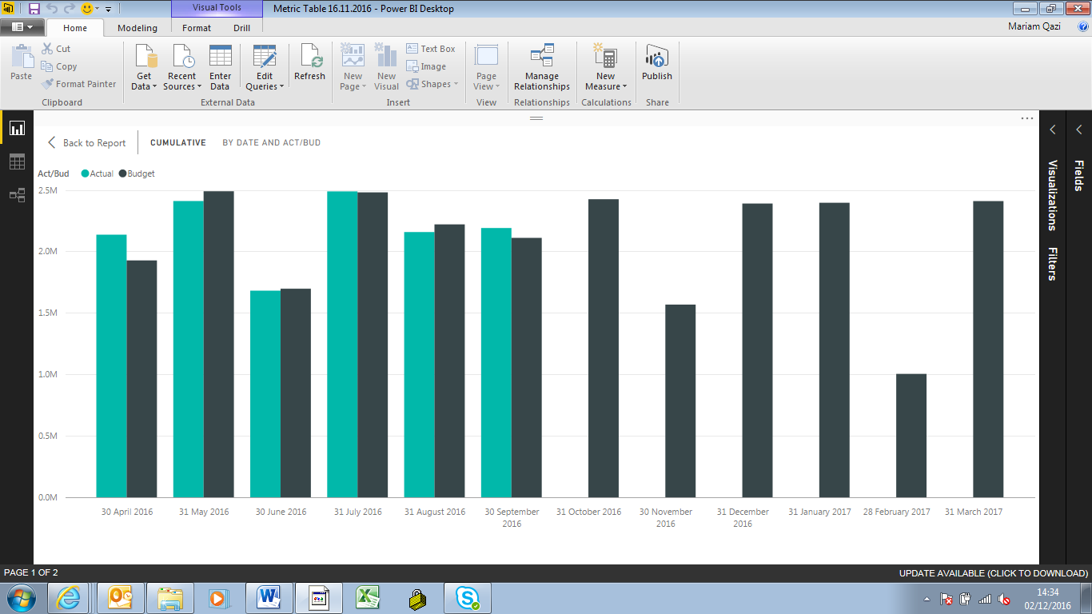
Task: Open the Drill ribbon tab
Action: pos(241,28)
